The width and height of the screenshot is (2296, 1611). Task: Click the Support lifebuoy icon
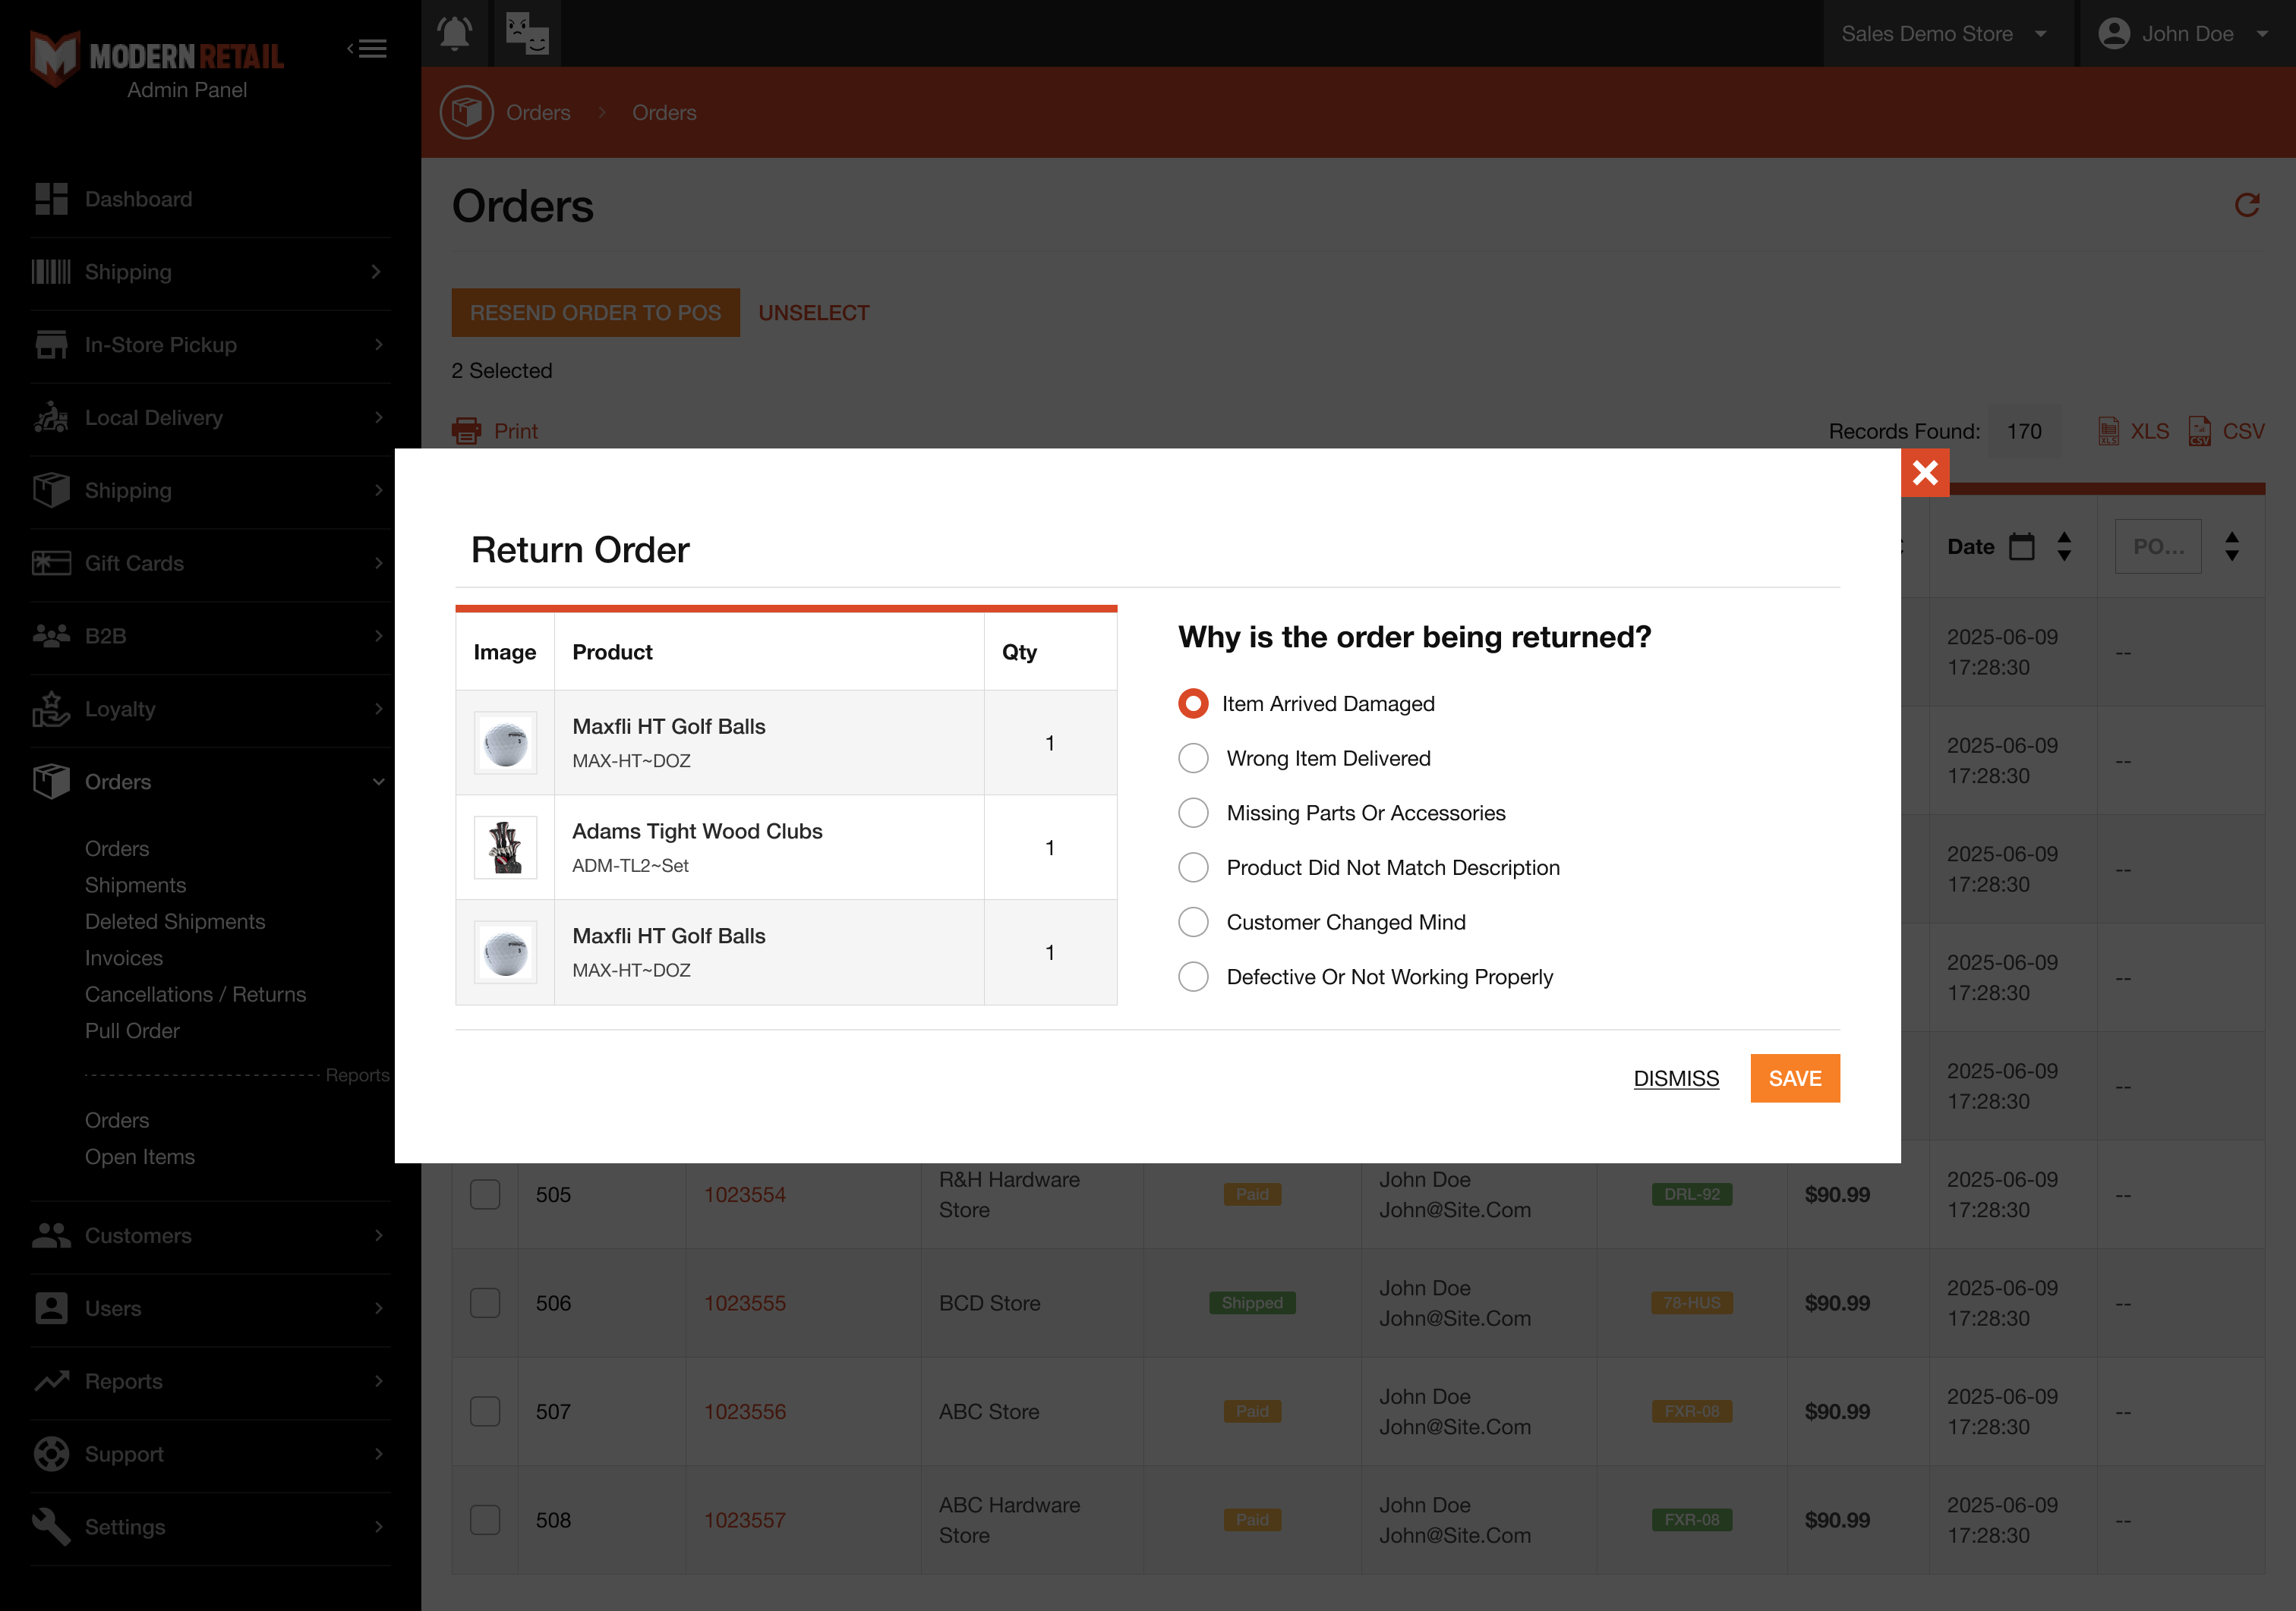click(x=51, y=1454)
